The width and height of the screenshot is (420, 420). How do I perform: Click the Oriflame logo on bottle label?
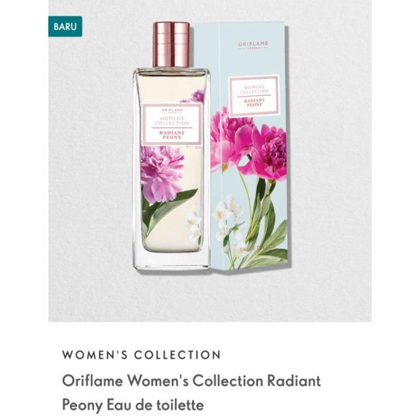pyautogui.click(x=172, y=110)
